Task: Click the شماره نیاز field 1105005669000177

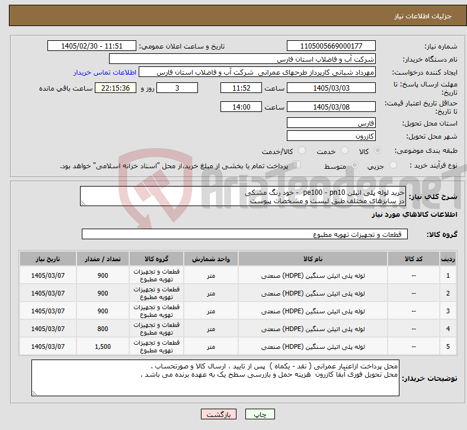Action: pyautogui.click(x=331, y=46)
